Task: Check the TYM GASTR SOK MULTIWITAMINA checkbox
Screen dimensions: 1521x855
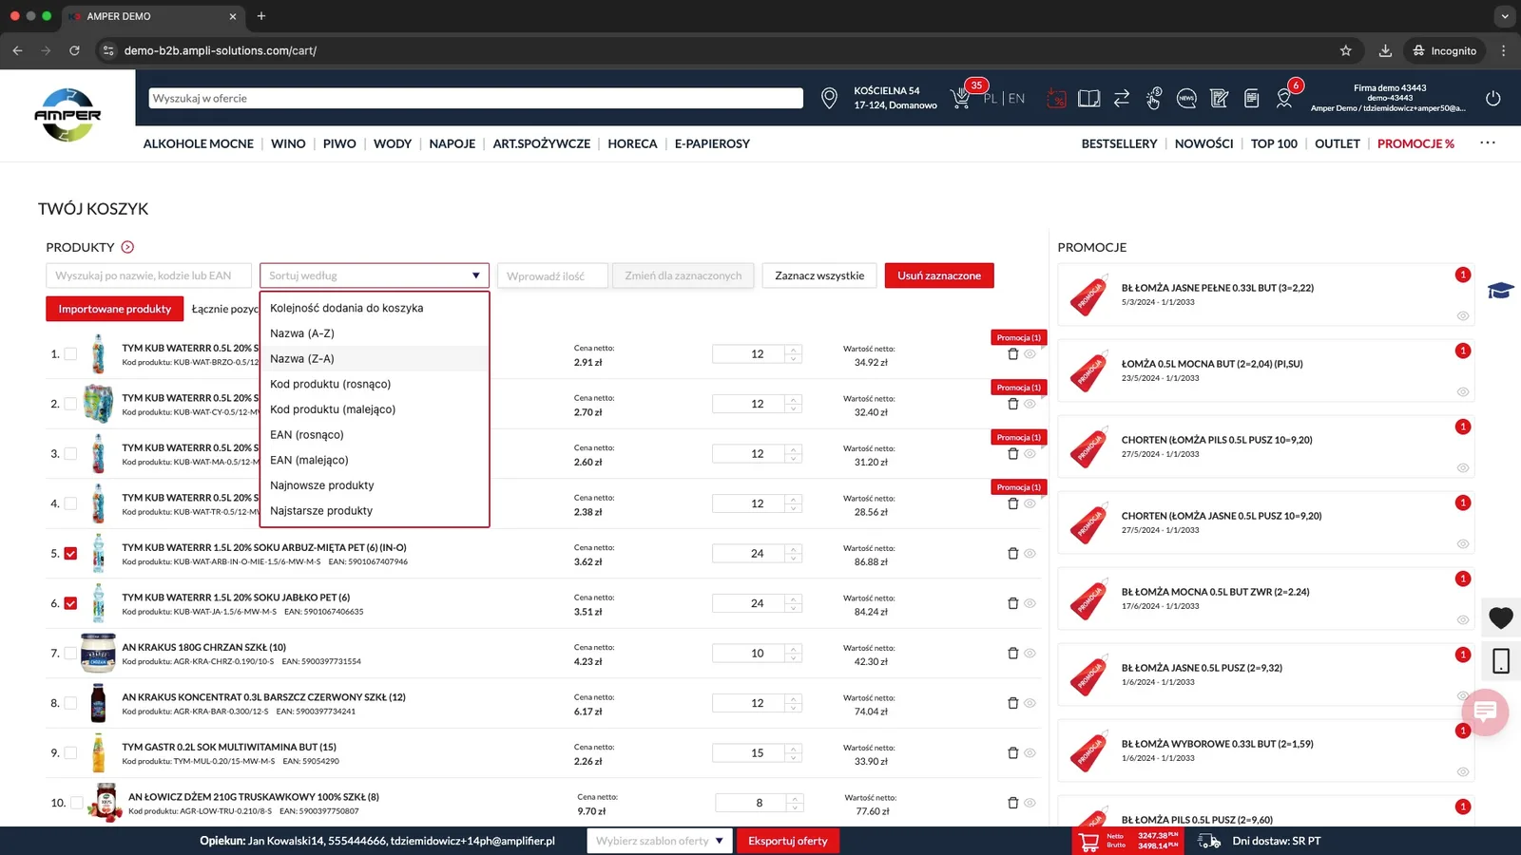Action: (x=70, y=752)
